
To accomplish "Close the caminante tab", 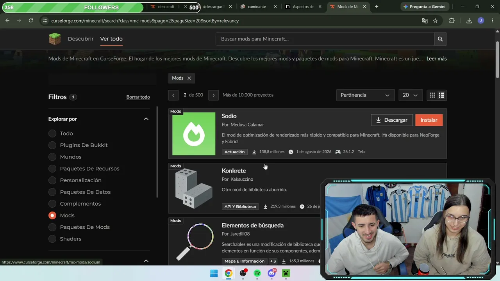I will pyautogui.click(x=275, y=7).
